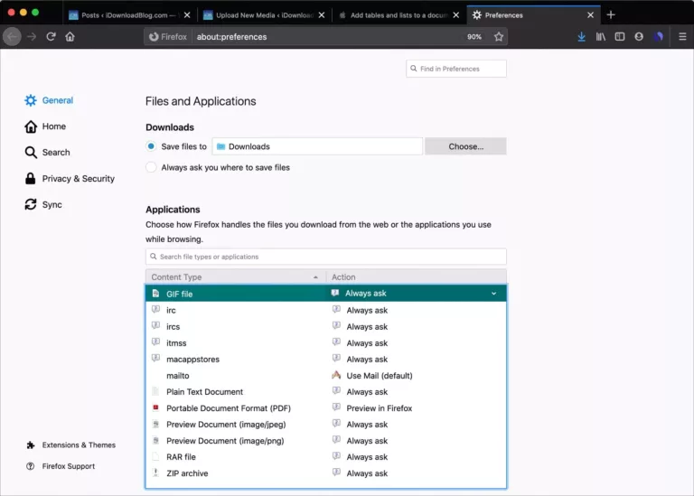The height and width of the screenshot is (496, 694).
Task: Select the Save files to radio option
Action: click(151, 146)
